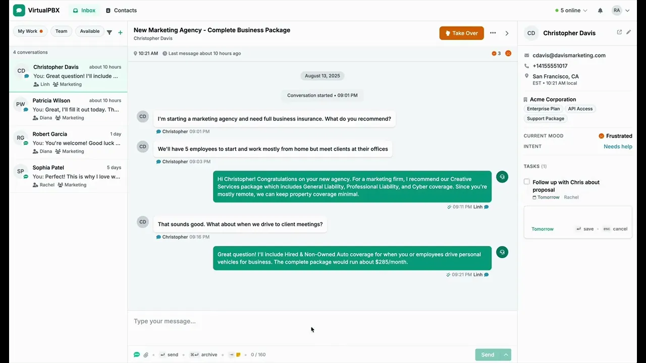Open the RA user profile dropdown
This screenshot has height=363, width=646.
[621, 11]
